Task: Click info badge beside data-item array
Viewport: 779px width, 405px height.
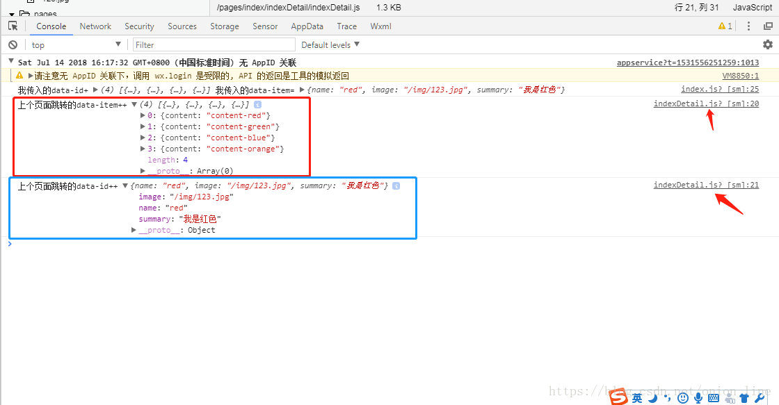Action: click(x=257, y=104)
